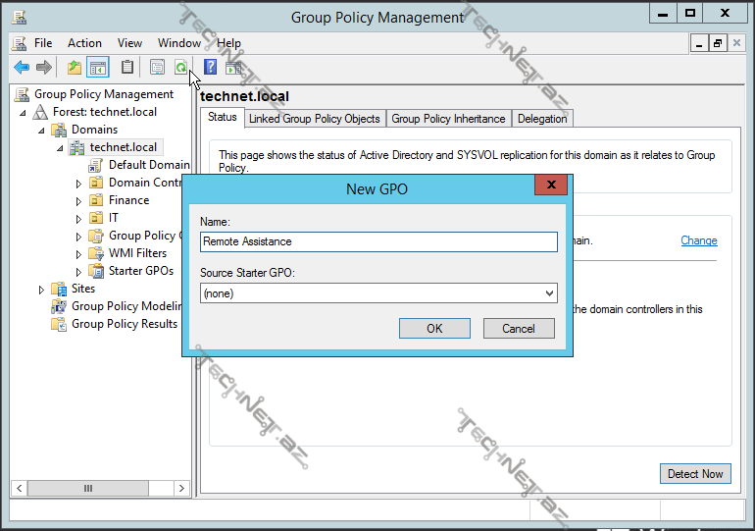Open the Action menu
Screen dimensions: 755x531
(84, 43)
